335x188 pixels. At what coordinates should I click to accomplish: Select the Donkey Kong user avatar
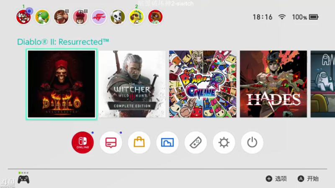pyautogui.click(x=61, y=17)
